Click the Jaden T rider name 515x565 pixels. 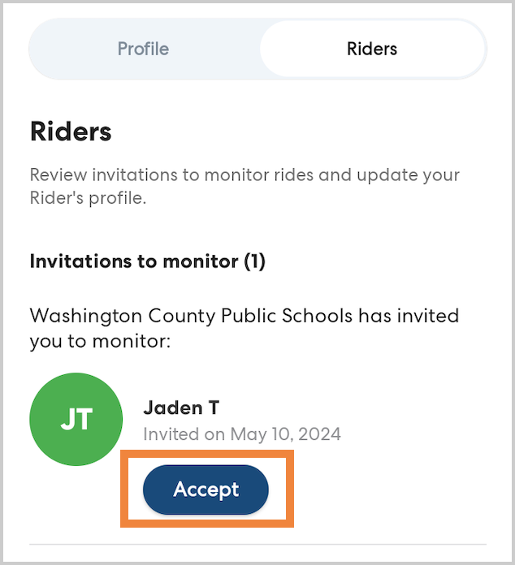point(181,408)
